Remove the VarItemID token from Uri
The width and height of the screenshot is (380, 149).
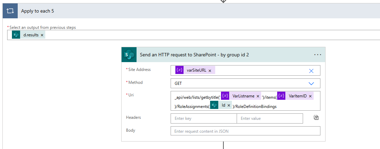pos(310,96)
